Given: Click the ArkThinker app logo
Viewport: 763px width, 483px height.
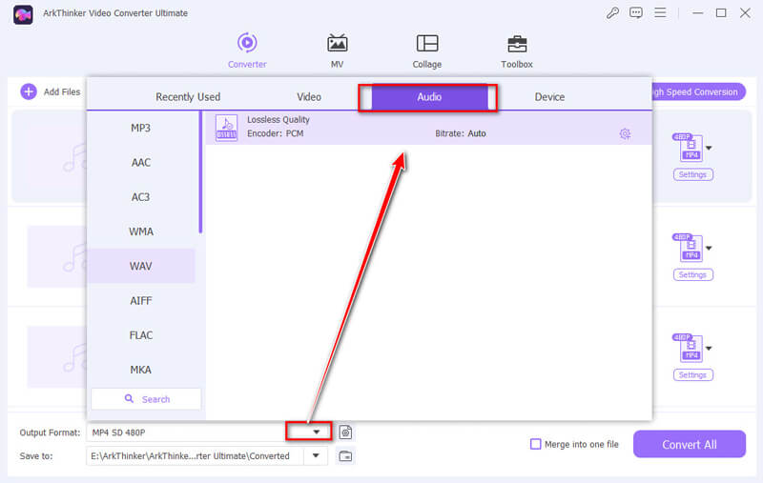Looking at the screenshot, I should pos(23,14).
